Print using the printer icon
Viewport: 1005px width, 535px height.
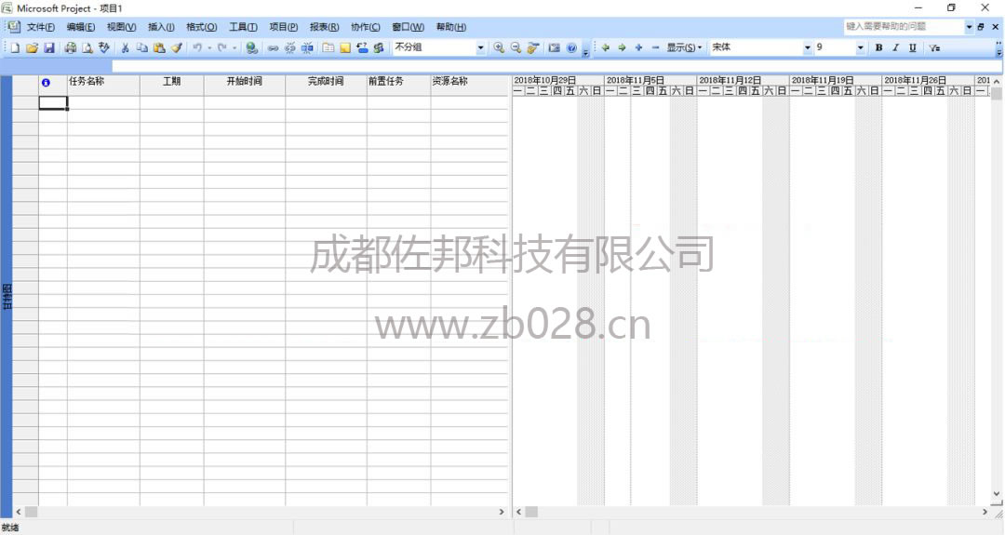(x=71, y=48)
